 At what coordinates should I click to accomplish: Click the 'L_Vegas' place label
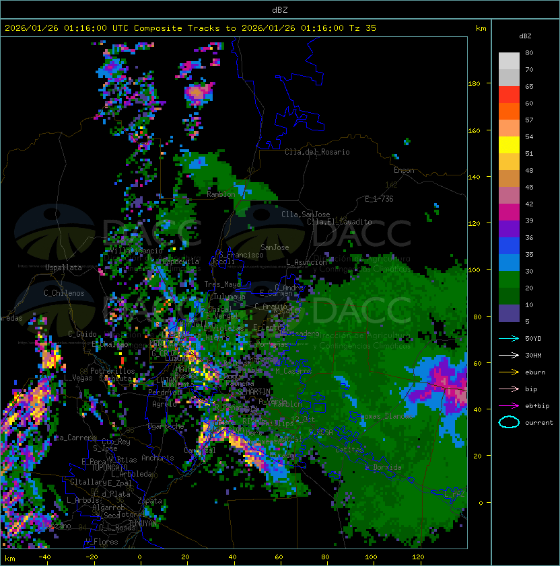point(78,378)
